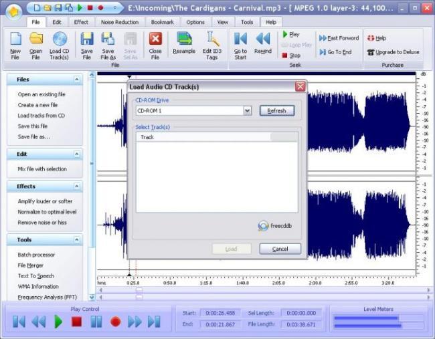
Task: Click lower horizontal zoom scrollbar thumb
Action: pos(139,297)
